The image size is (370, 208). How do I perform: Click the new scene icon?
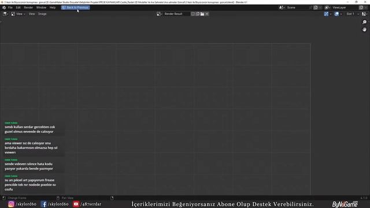[316, 8]
